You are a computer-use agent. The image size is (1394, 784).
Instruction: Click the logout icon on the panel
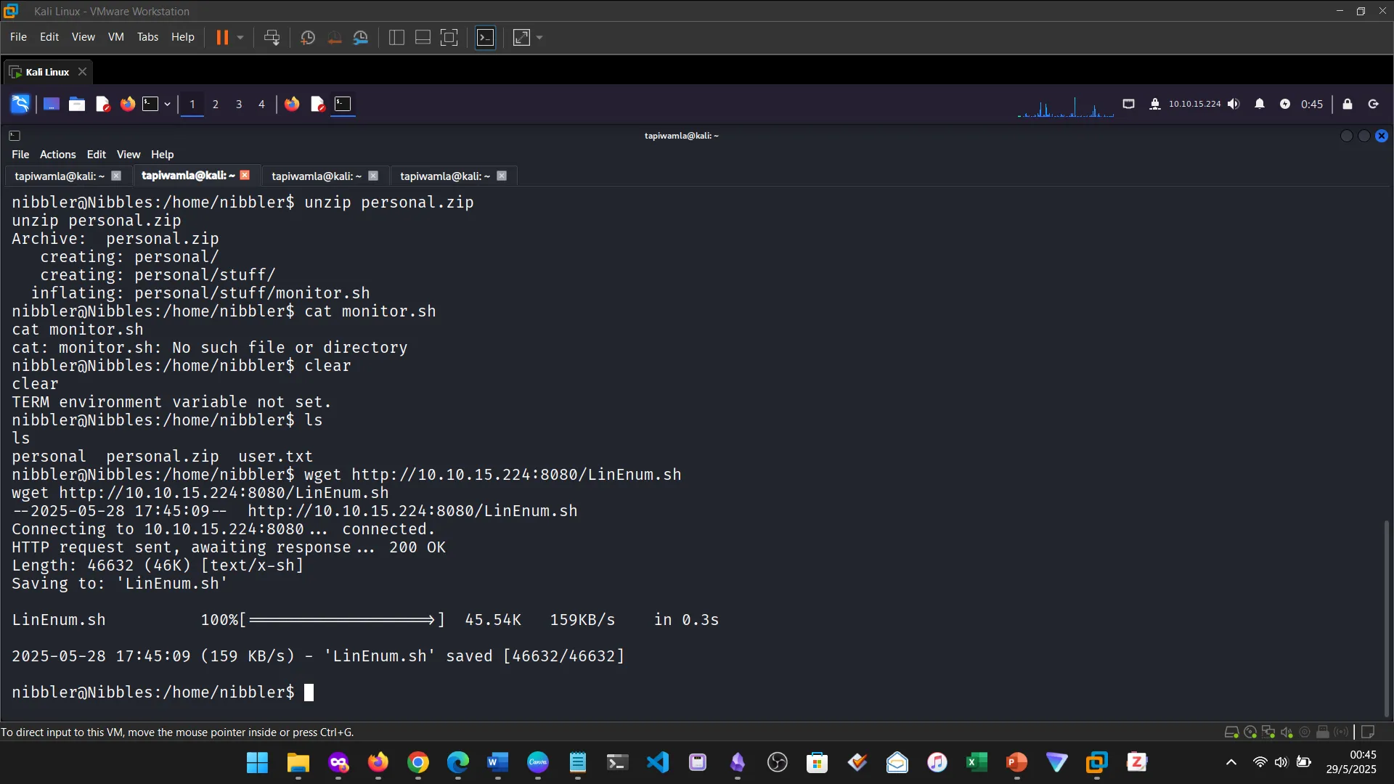[x=1373, y=104]
